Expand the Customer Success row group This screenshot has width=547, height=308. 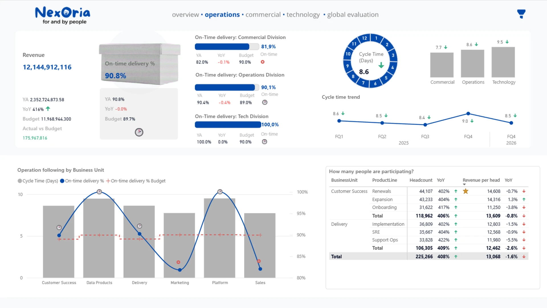pyautogui.click(x=349, y=191)
